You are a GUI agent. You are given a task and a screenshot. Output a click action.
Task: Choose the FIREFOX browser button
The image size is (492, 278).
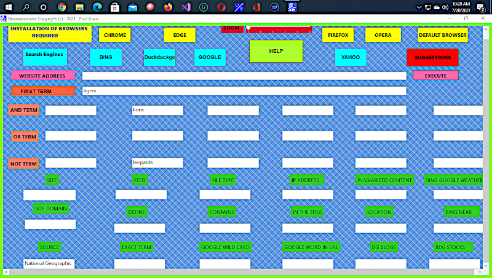pyautogui.click(x=338, y=35)
